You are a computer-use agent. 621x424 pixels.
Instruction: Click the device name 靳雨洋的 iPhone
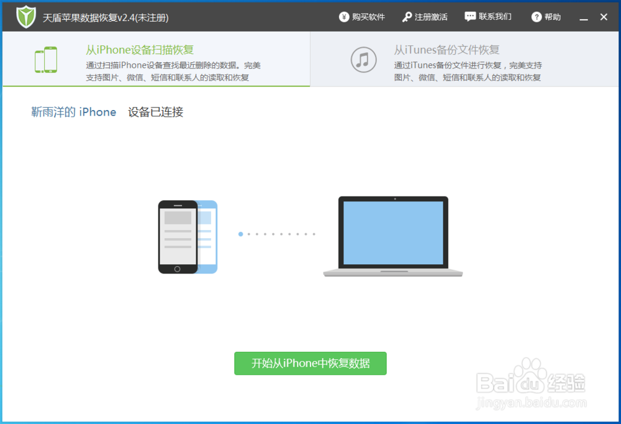coord(73,113)
